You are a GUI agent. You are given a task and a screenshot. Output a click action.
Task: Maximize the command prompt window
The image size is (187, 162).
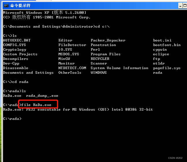tap(185, 6)
